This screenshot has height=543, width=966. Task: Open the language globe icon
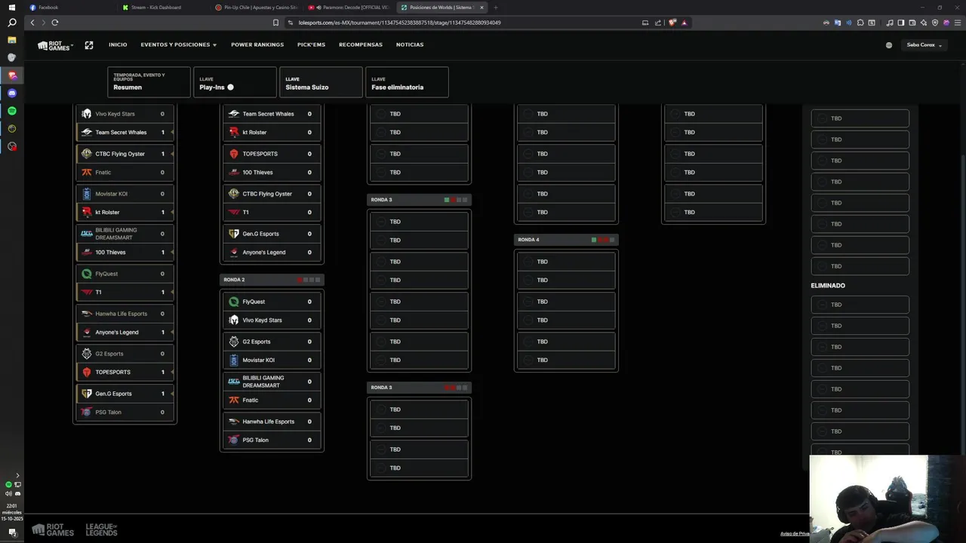(889, 45)
